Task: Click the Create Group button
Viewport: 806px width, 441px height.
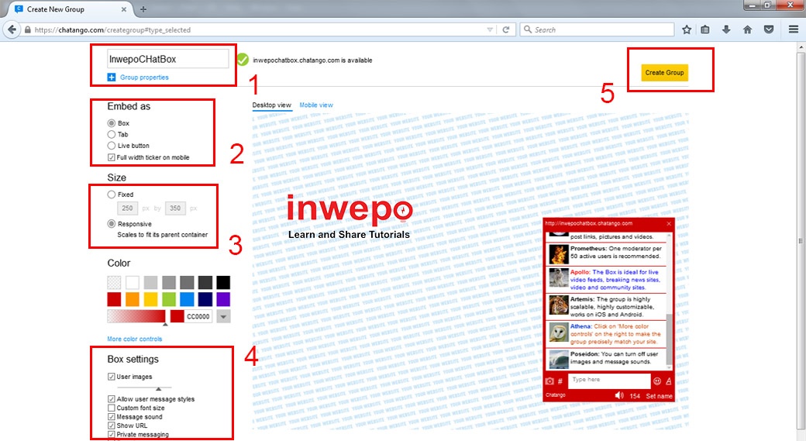Action: 664,73
